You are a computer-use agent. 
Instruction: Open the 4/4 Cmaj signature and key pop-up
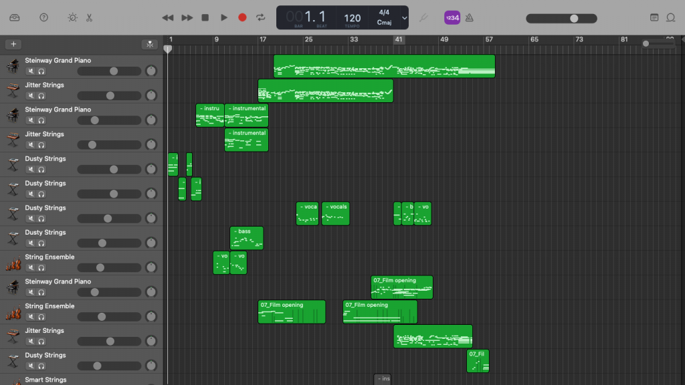[384, 17]
